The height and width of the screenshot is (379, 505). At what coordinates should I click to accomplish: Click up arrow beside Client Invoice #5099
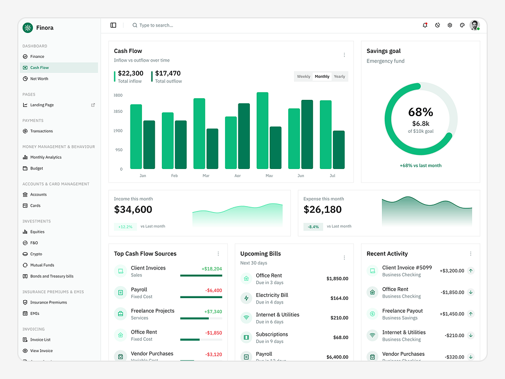[471, 270]
